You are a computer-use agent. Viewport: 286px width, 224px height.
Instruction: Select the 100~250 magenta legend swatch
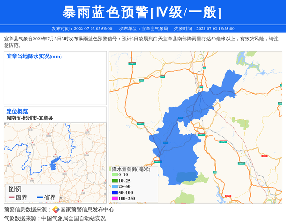114,198
